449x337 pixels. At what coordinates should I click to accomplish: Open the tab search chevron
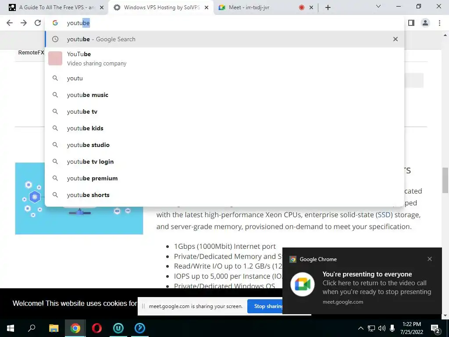378,6
